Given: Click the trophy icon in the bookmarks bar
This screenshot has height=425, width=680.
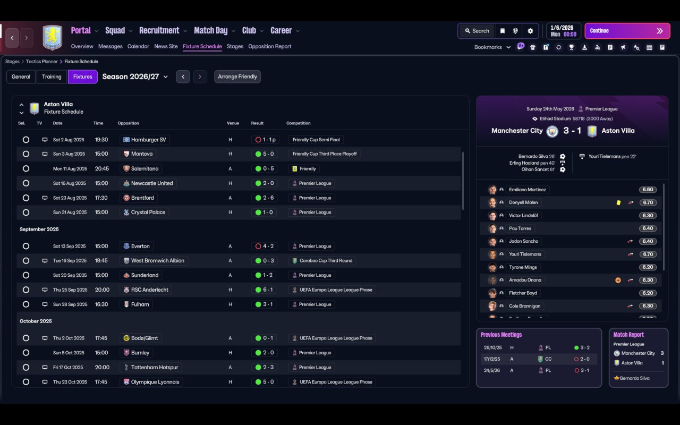Looking at the screenshot, I should click(x=572, y=47).
